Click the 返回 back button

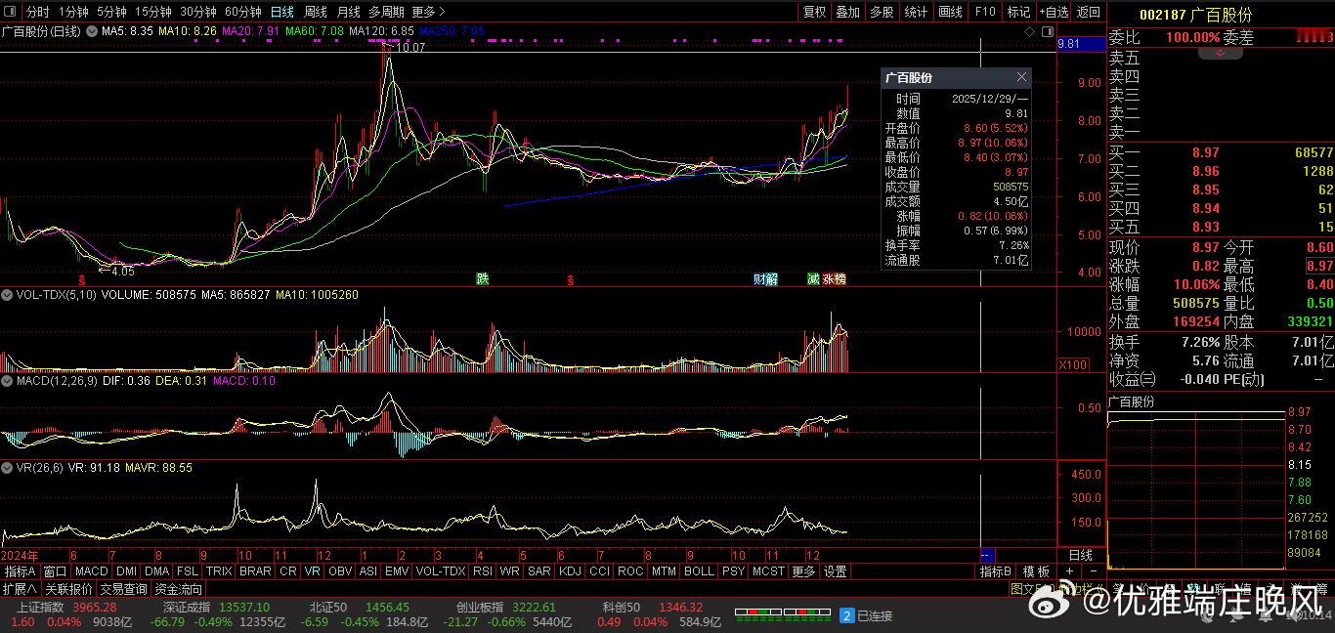point(1088,12)
